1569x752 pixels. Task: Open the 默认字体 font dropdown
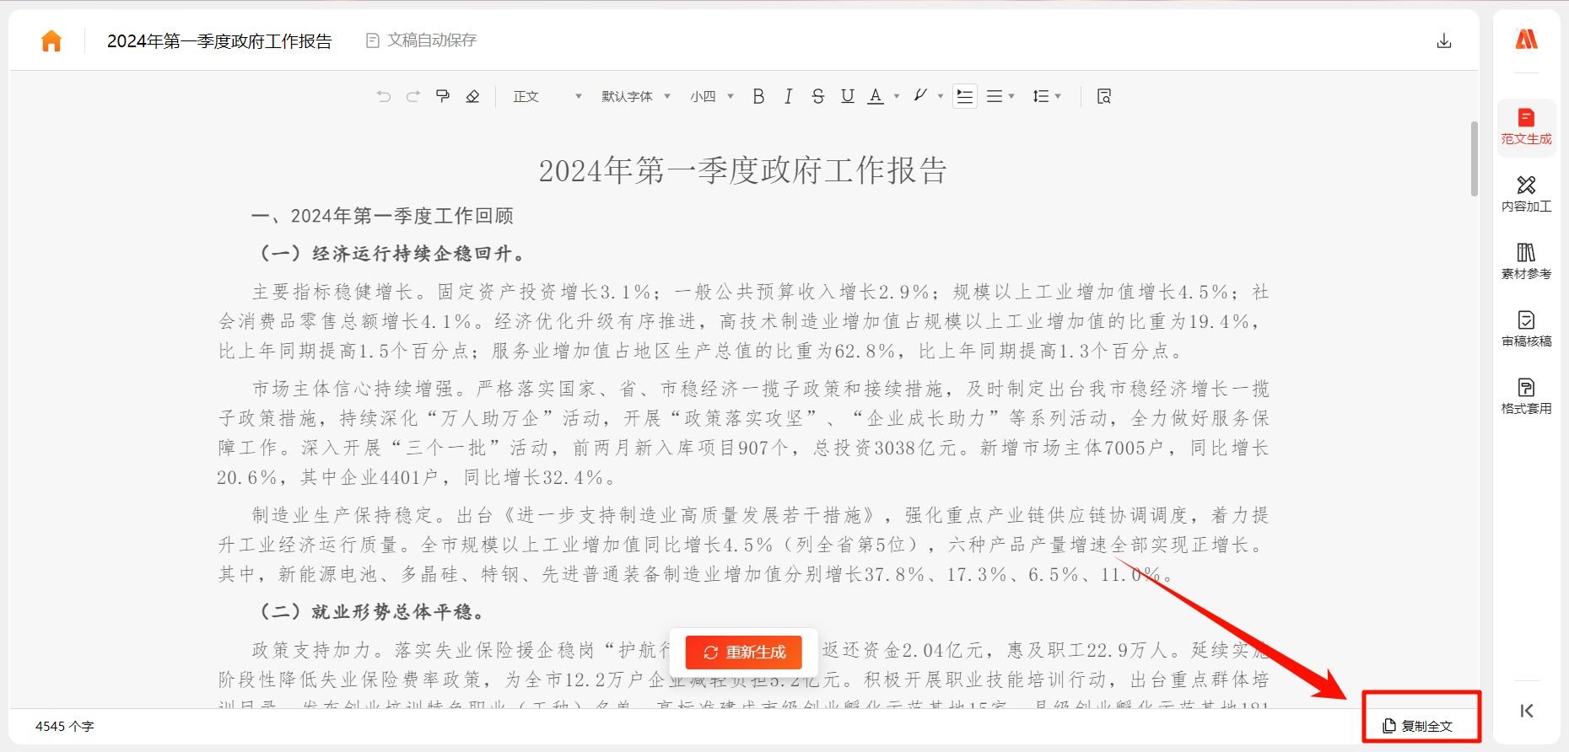635,96
